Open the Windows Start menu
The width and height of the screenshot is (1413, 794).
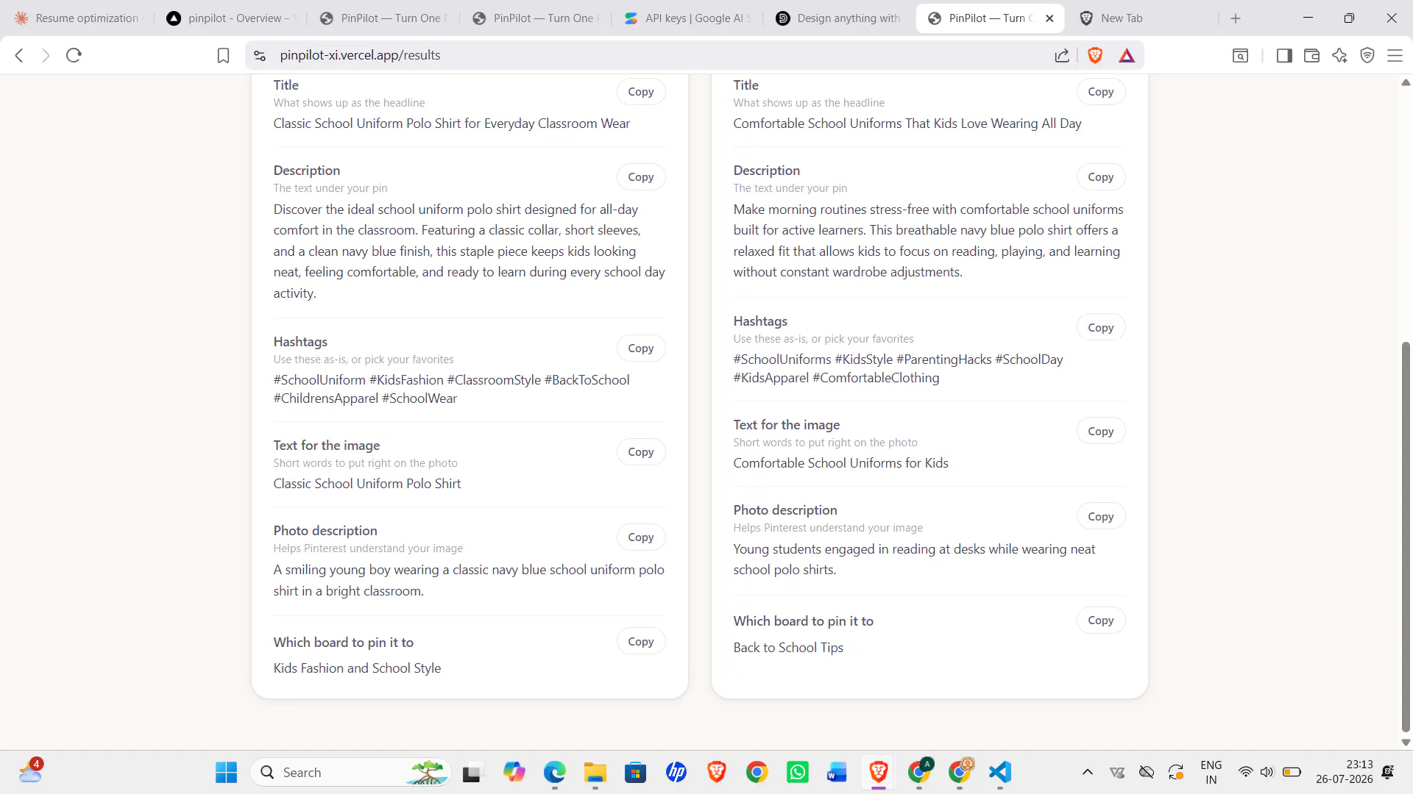pyautogui.click(x=226, y=773)
